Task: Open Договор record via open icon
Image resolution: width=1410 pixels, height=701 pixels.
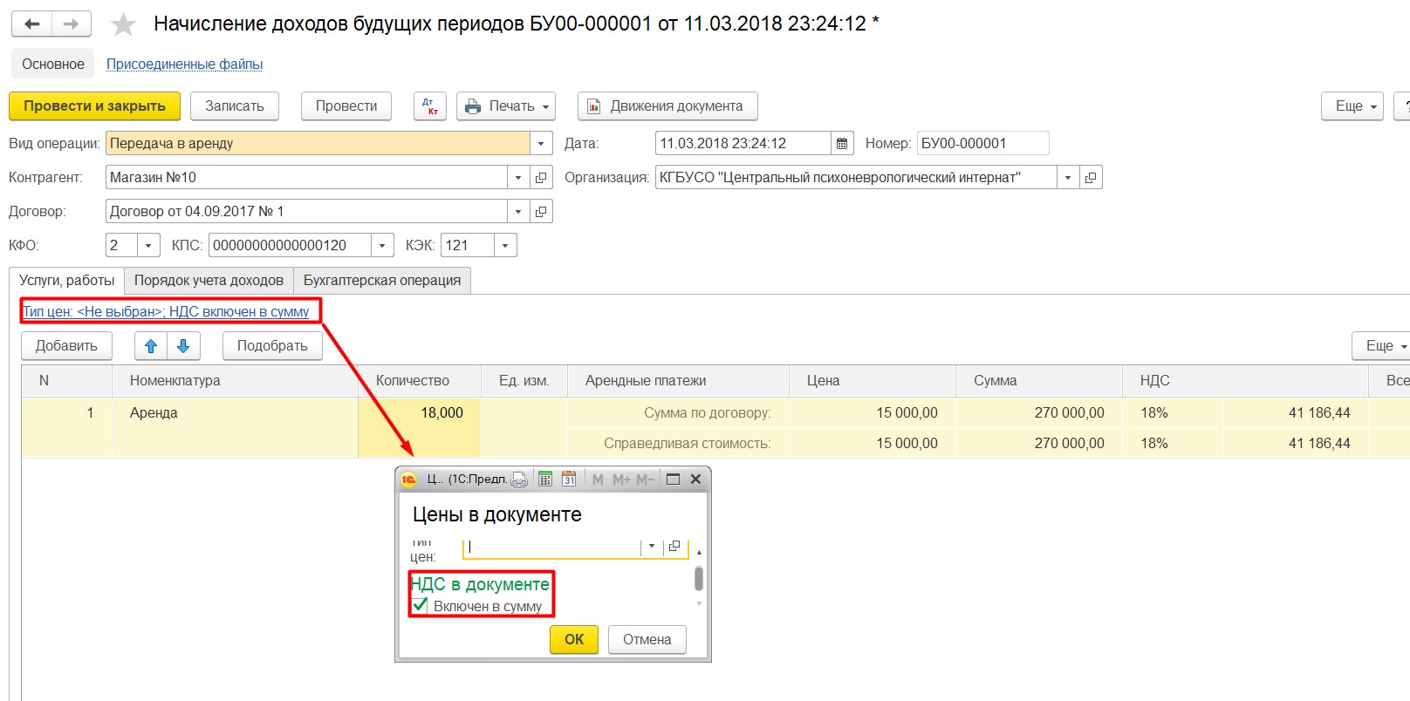Action: (541, 211)
